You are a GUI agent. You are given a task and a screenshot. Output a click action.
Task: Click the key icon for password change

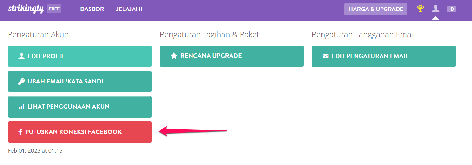pos(22,82)
